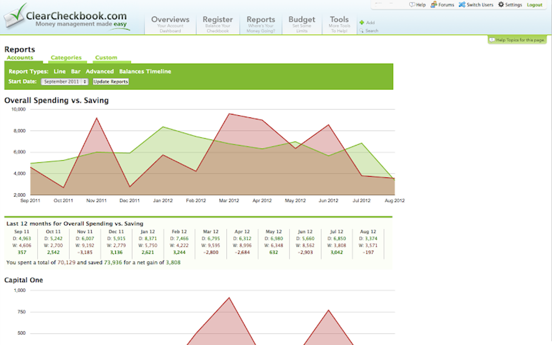Click the '-3,185' net under Nov 11
Image resolution: width=552 pixels, height=345 pixels.
pyautogui.click(x=85, y=252)
